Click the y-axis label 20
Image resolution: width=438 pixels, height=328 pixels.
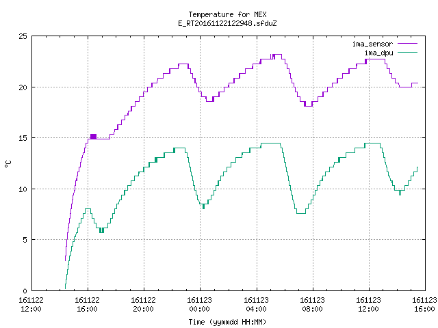click(23, 87)
